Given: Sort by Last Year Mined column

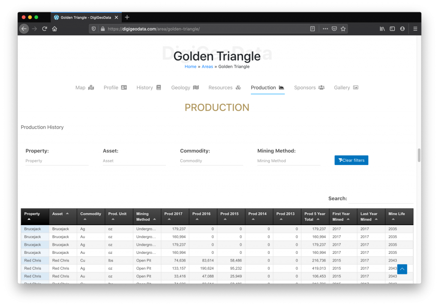Looking at the screenshot, I should click(x=371, y=217).
